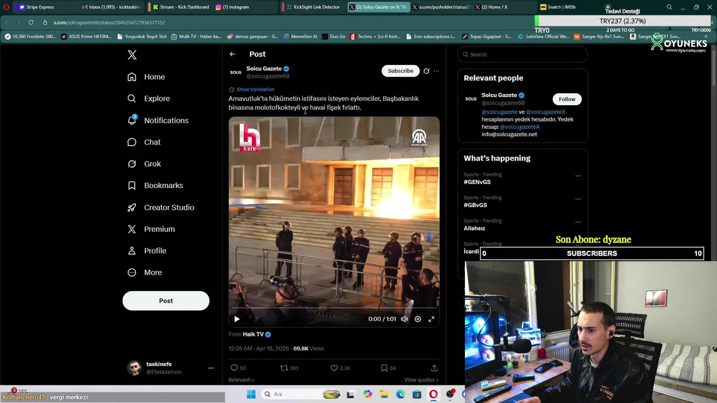Open taskinefe account options menu
The width and height of the screenshot is (717, 403).
[211, 368]
